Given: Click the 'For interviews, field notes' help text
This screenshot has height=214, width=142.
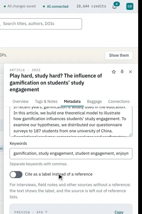Looking at the screenshot, I should coord(70,191).
